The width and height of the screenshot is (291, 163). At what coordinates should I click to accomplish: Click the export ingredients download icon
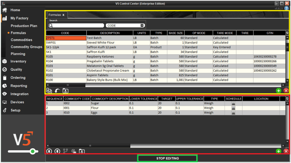tap(82, 151)
